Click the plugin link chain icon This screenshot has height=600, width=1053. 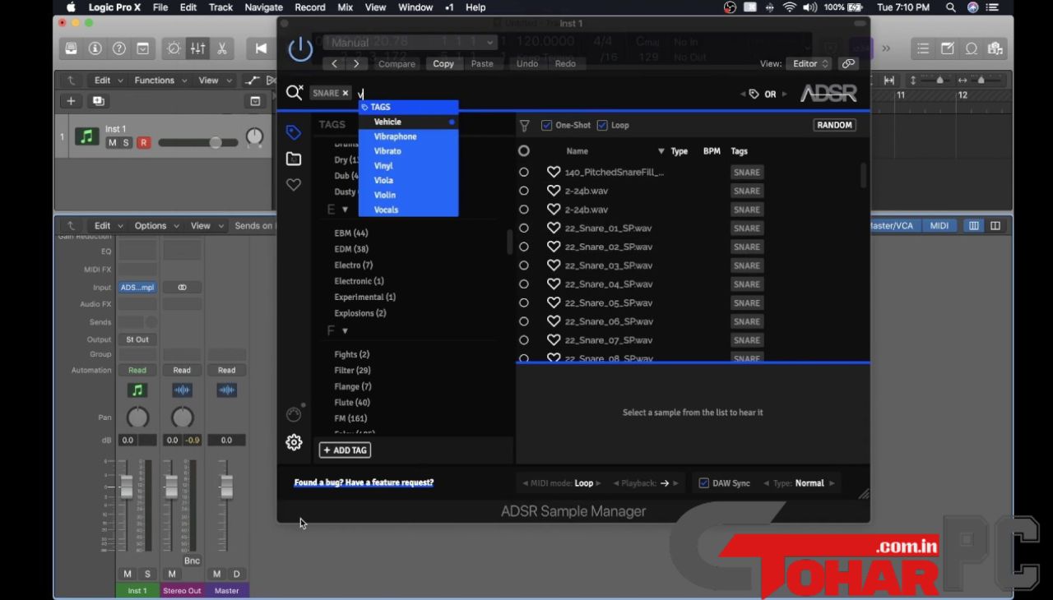coord(848,63)
